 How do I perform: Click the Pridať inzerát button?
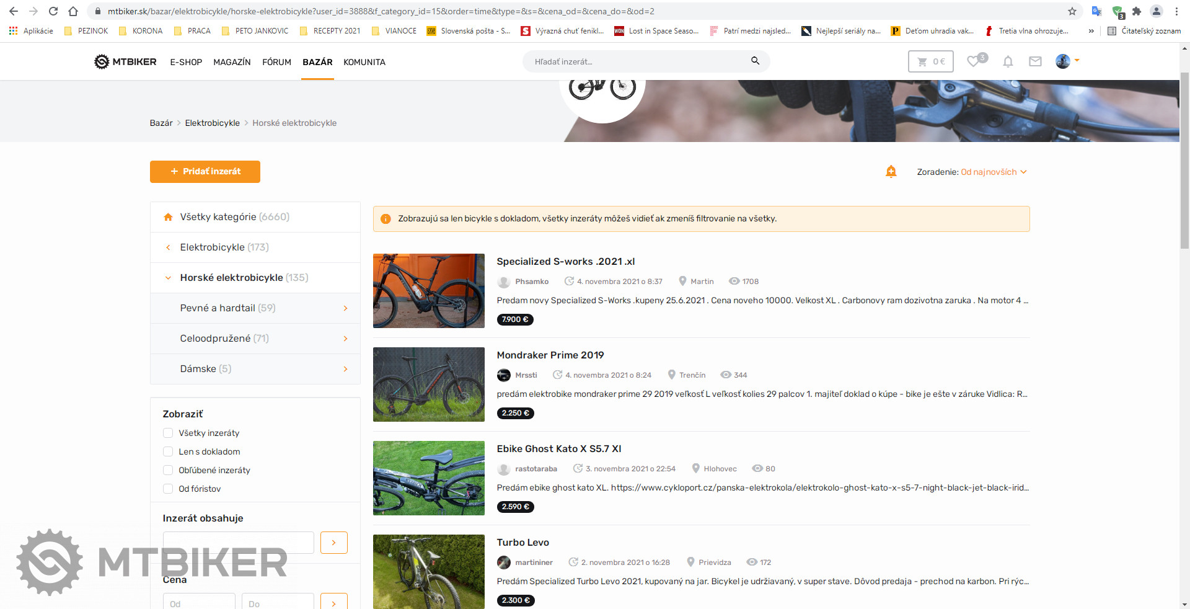[x=205, y=172]
